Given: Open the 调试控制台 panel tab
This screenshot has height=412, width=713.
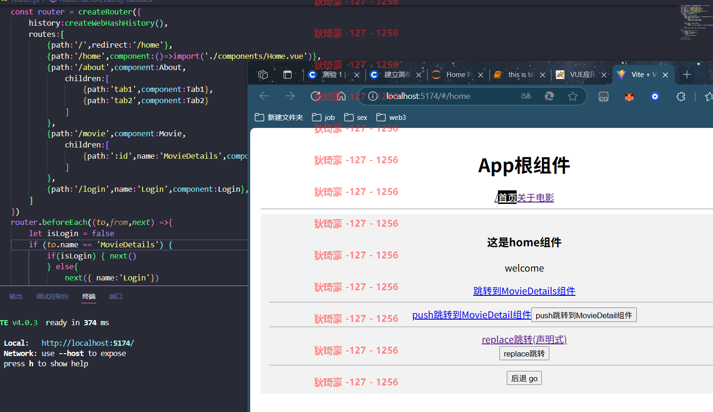Looking at the screenshot, I should click(52, 296).
